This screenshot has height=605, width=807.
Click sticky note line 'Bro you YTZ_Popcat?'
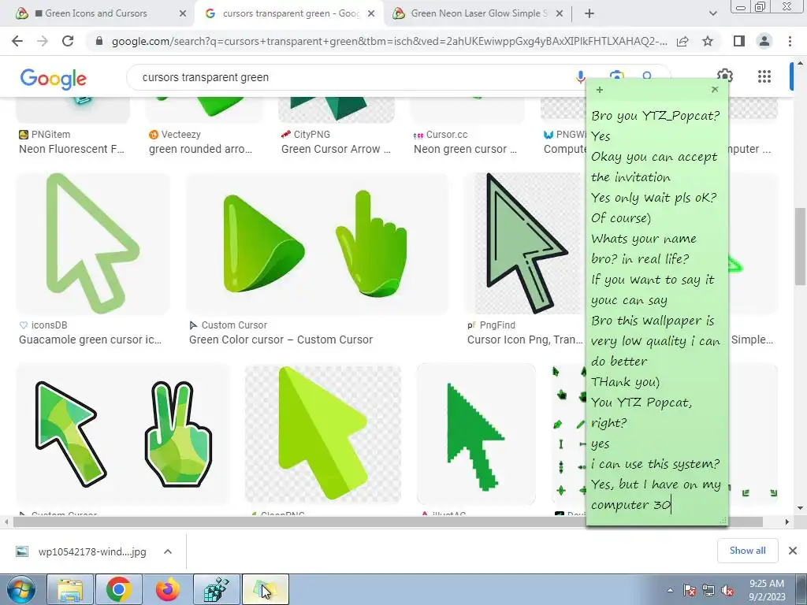coord(655,115)
